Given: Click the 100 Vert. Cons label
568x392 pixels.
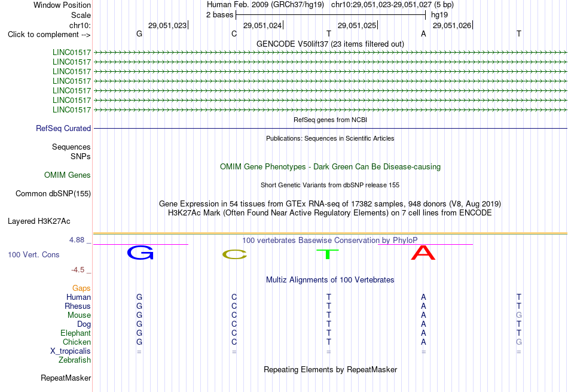Looking at the screenshot, I should (x=33, y=254).
